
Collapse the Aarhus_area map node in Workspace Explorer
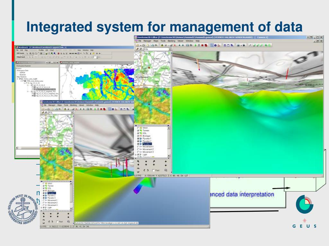pos(18,79)
